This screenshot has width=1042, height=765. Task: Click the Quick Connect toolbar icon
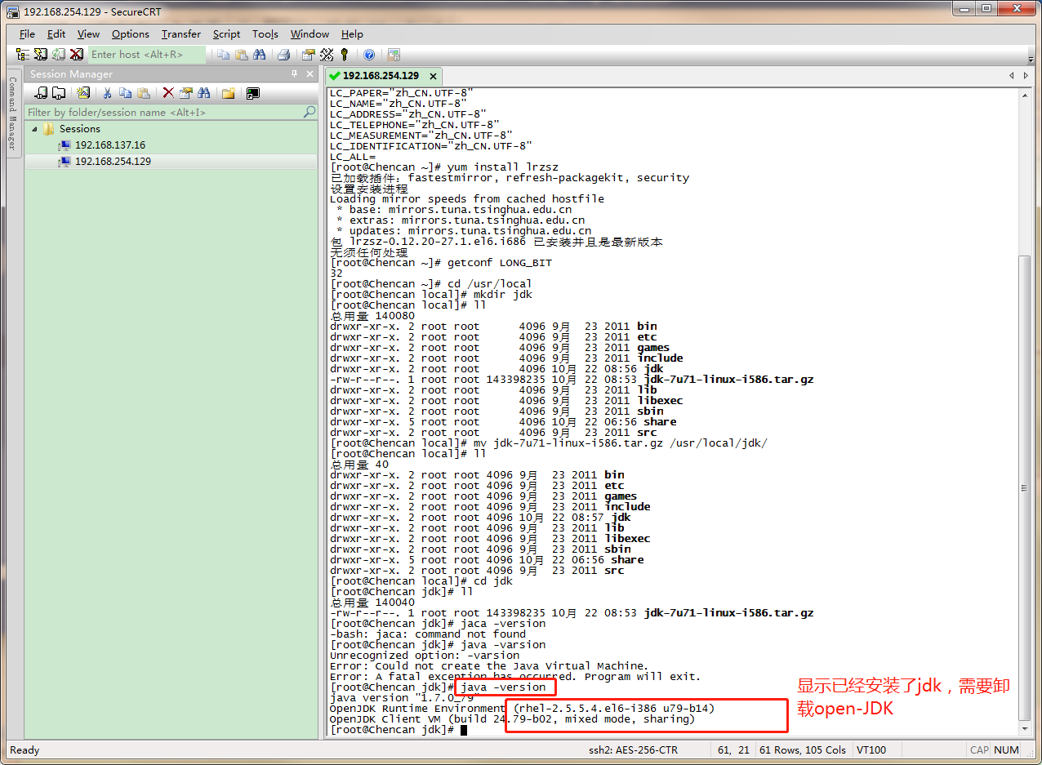(41, 55)
